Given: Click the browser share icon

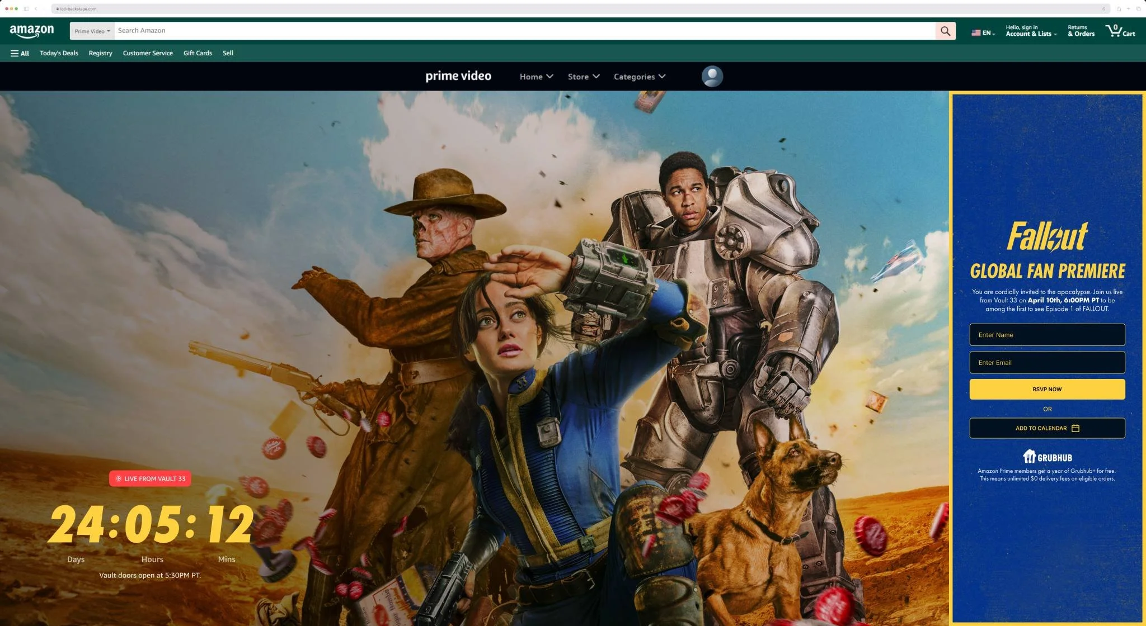Looking at the screenshot, I should point(1119,8).
